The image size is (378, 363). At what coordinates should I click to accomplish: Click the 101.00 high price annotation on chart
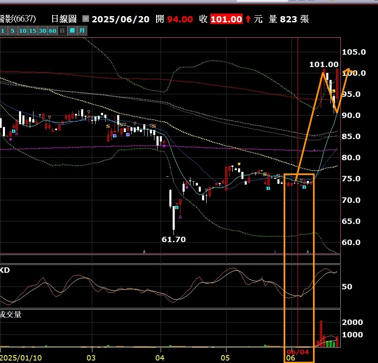[x=324, y=64]
